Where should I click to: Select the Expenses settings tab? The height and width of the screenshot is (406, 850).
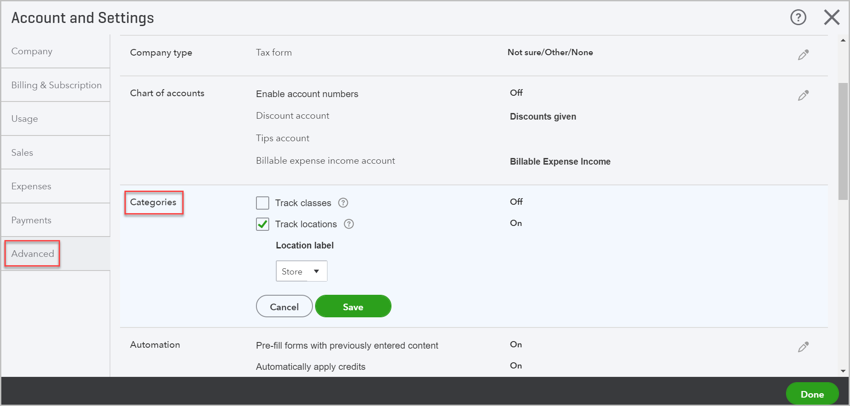56,186
